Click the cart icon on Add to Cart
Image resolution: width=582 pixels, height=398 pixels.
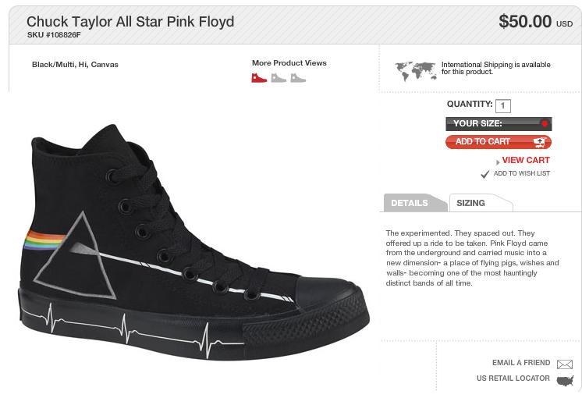(540, 142)
